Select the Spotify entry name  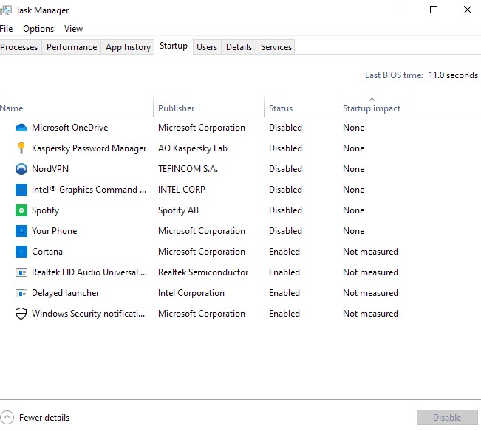tap(45, 210)
